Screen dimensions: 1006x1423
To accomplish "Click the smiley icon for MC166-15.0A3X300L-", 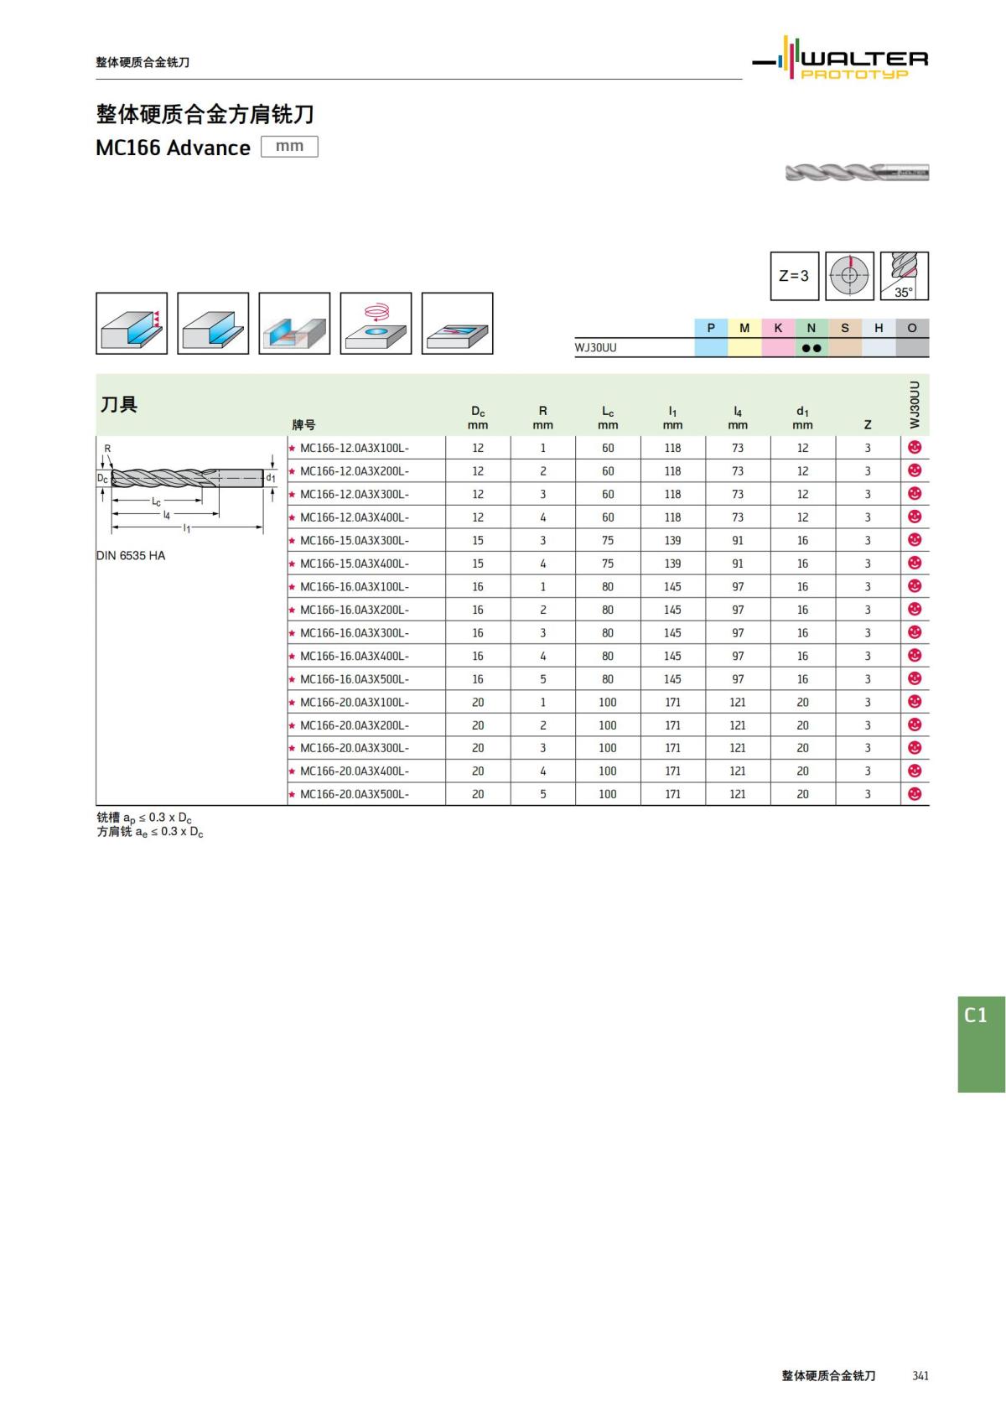I will [915, 540].
